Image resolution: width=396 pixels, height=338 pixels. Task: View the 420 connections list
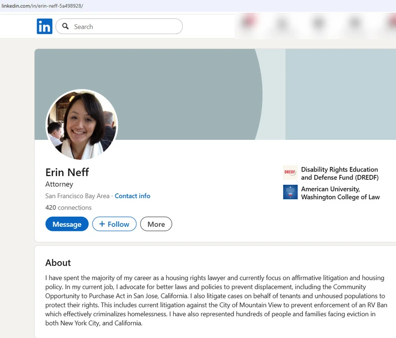tap(68, 208)
